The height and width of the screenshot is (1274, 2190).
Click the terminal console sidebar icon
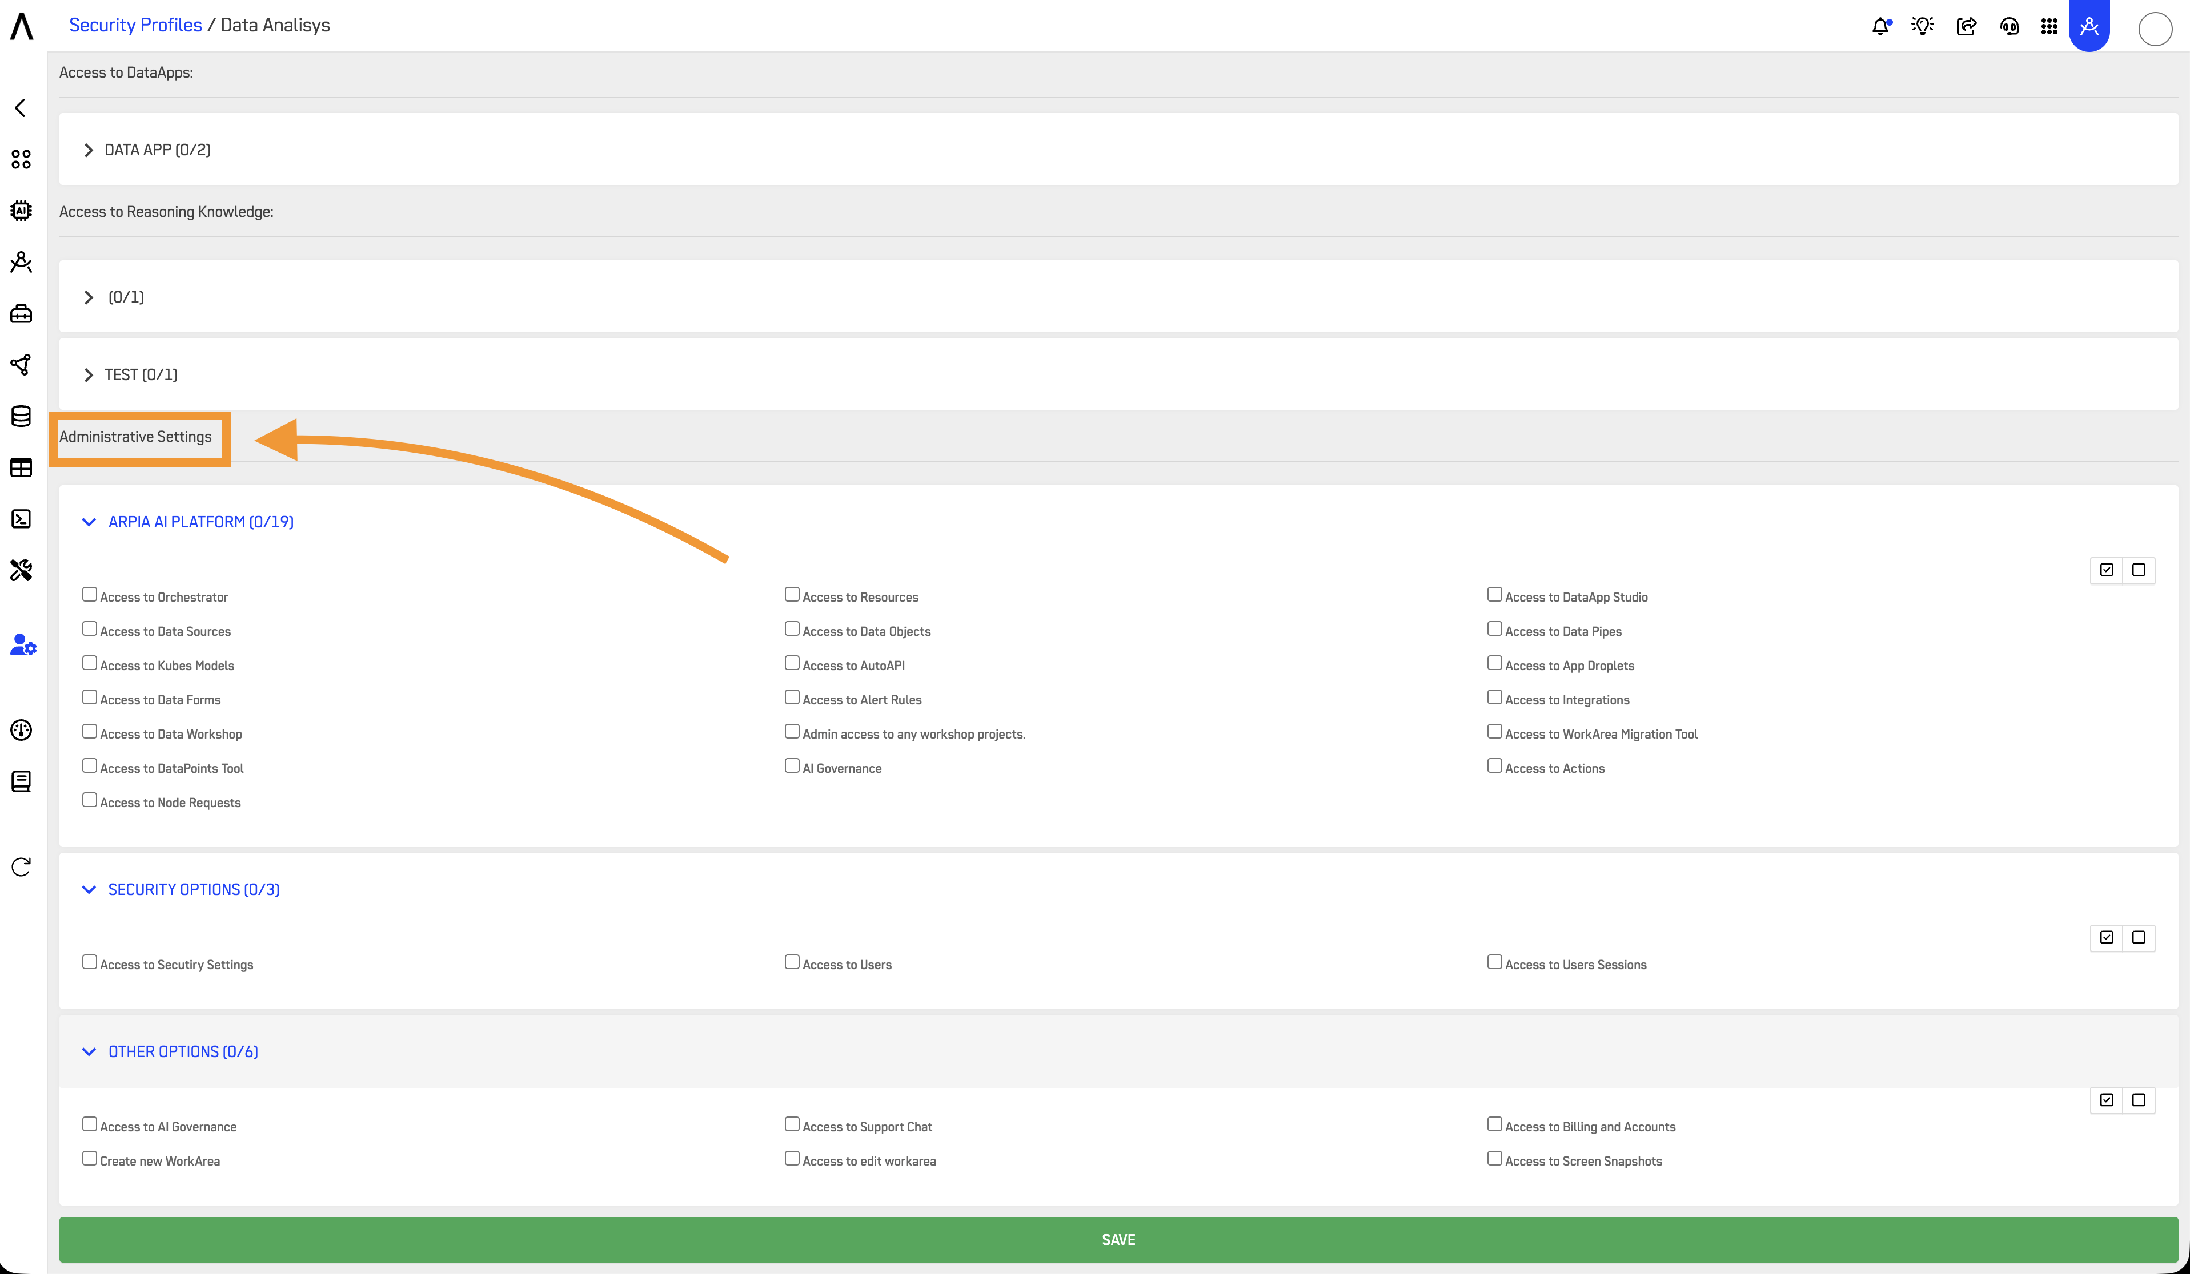tap(21, 519)
